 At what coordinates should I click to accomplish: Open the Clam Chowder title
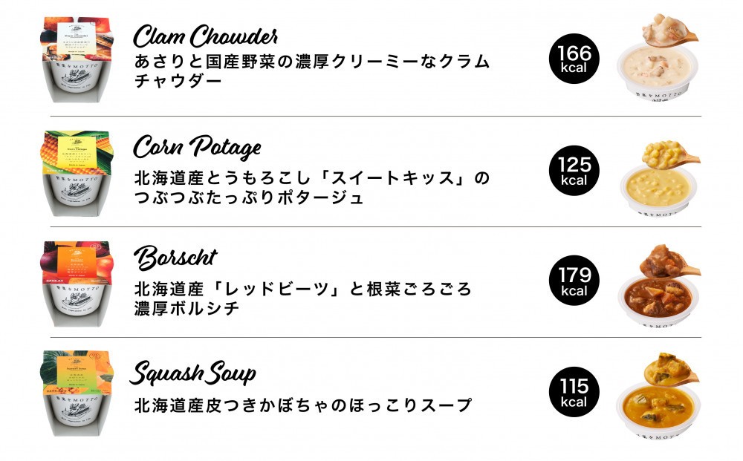[206, 36]
